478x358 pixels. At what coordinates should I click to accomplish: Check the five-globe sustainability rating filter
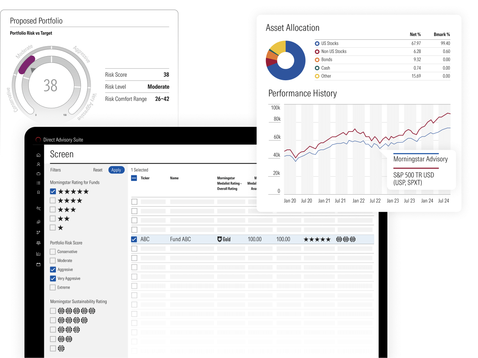point(53,311)
